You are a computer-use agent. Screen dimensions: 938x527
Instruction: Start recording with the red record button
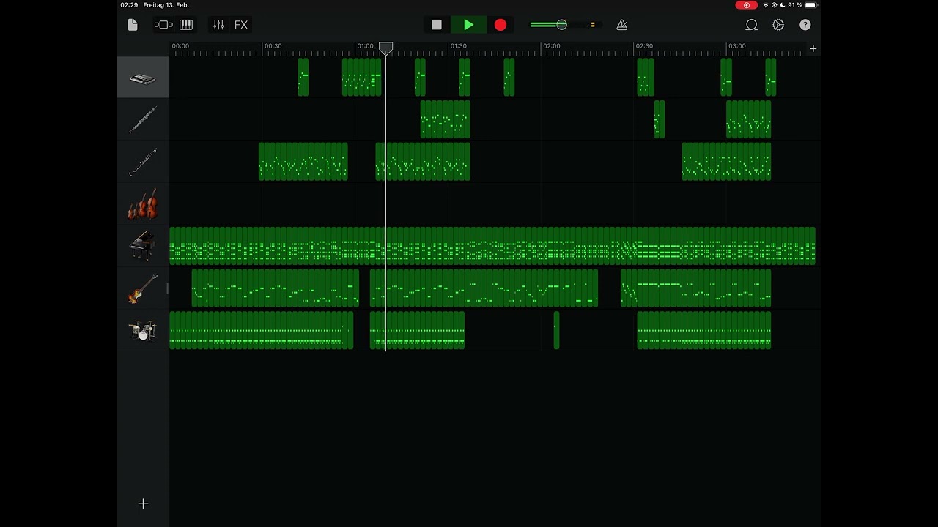[x=501, y=25]
